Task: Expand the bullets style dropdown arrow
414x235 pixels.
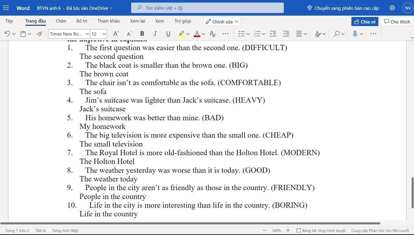Action: [x=248, y=34]
